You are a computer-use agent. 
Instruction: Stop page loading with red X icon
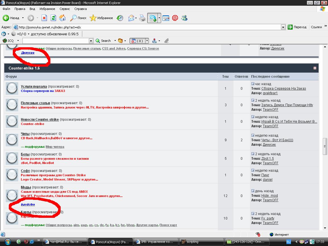[44, 18]
